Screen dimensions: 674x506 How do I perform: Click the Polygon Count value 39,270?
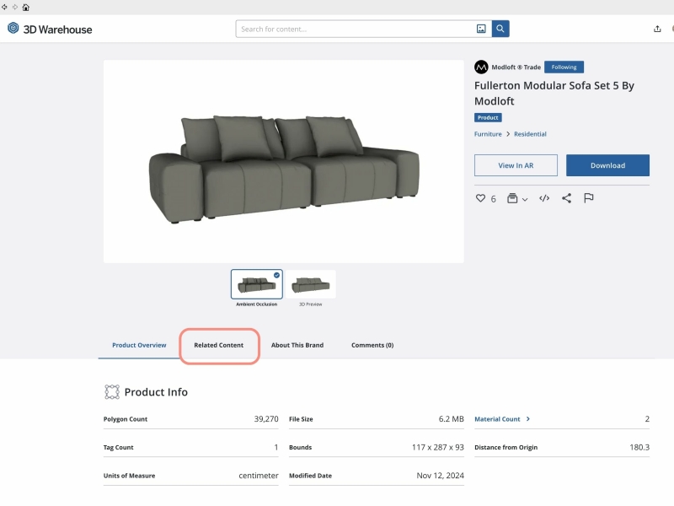click(266, 418)
